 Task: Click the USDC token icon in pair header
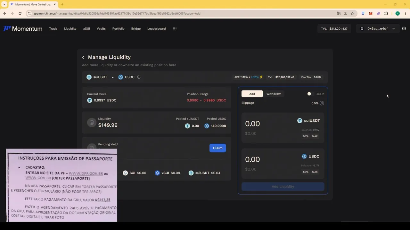120,77
